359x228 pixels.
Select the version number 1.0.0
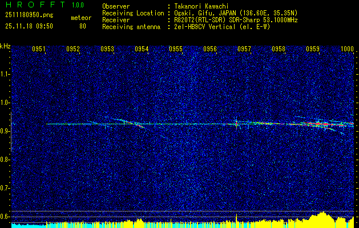point(78,5)
